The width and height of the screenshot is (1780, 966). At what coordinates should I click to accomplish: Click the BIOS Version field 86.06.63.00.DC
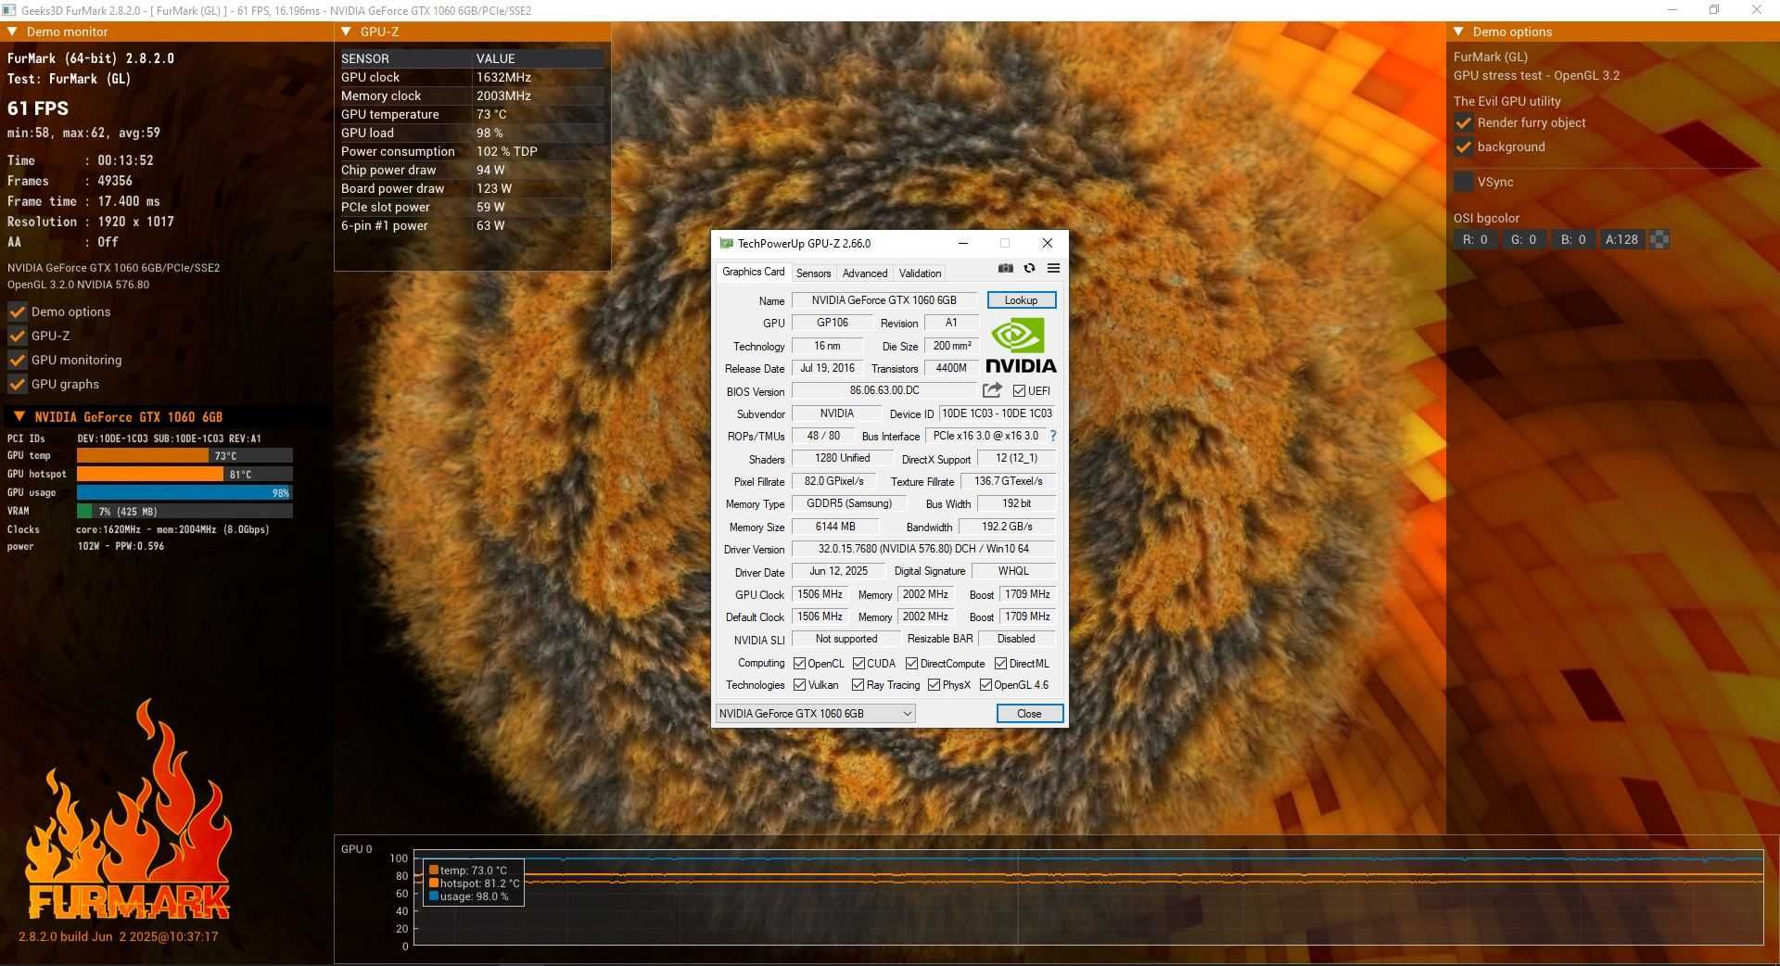pos(884,390)
